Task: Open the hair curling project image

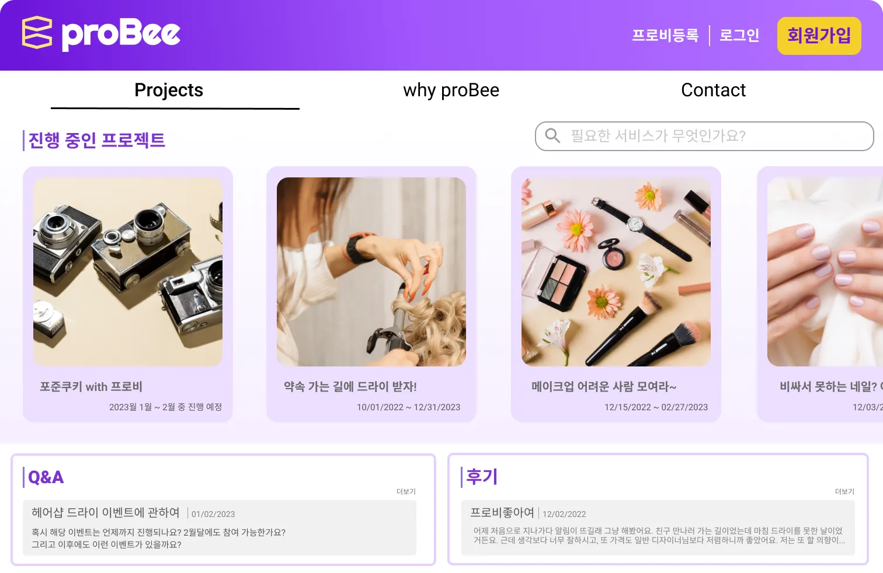Action: pyautogui.click(x=371, y=272)
